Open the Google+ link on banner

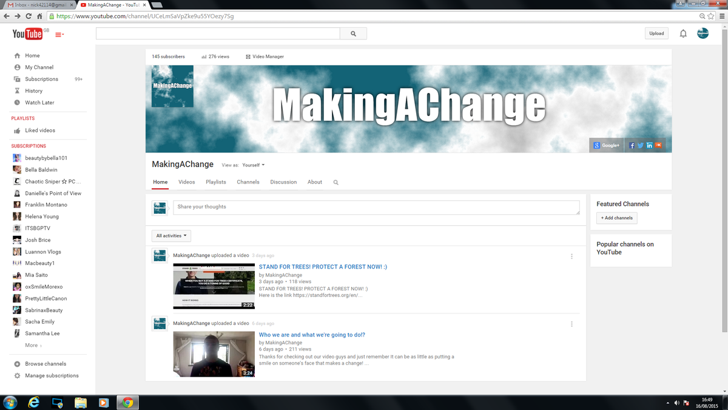tap(607, 145)
